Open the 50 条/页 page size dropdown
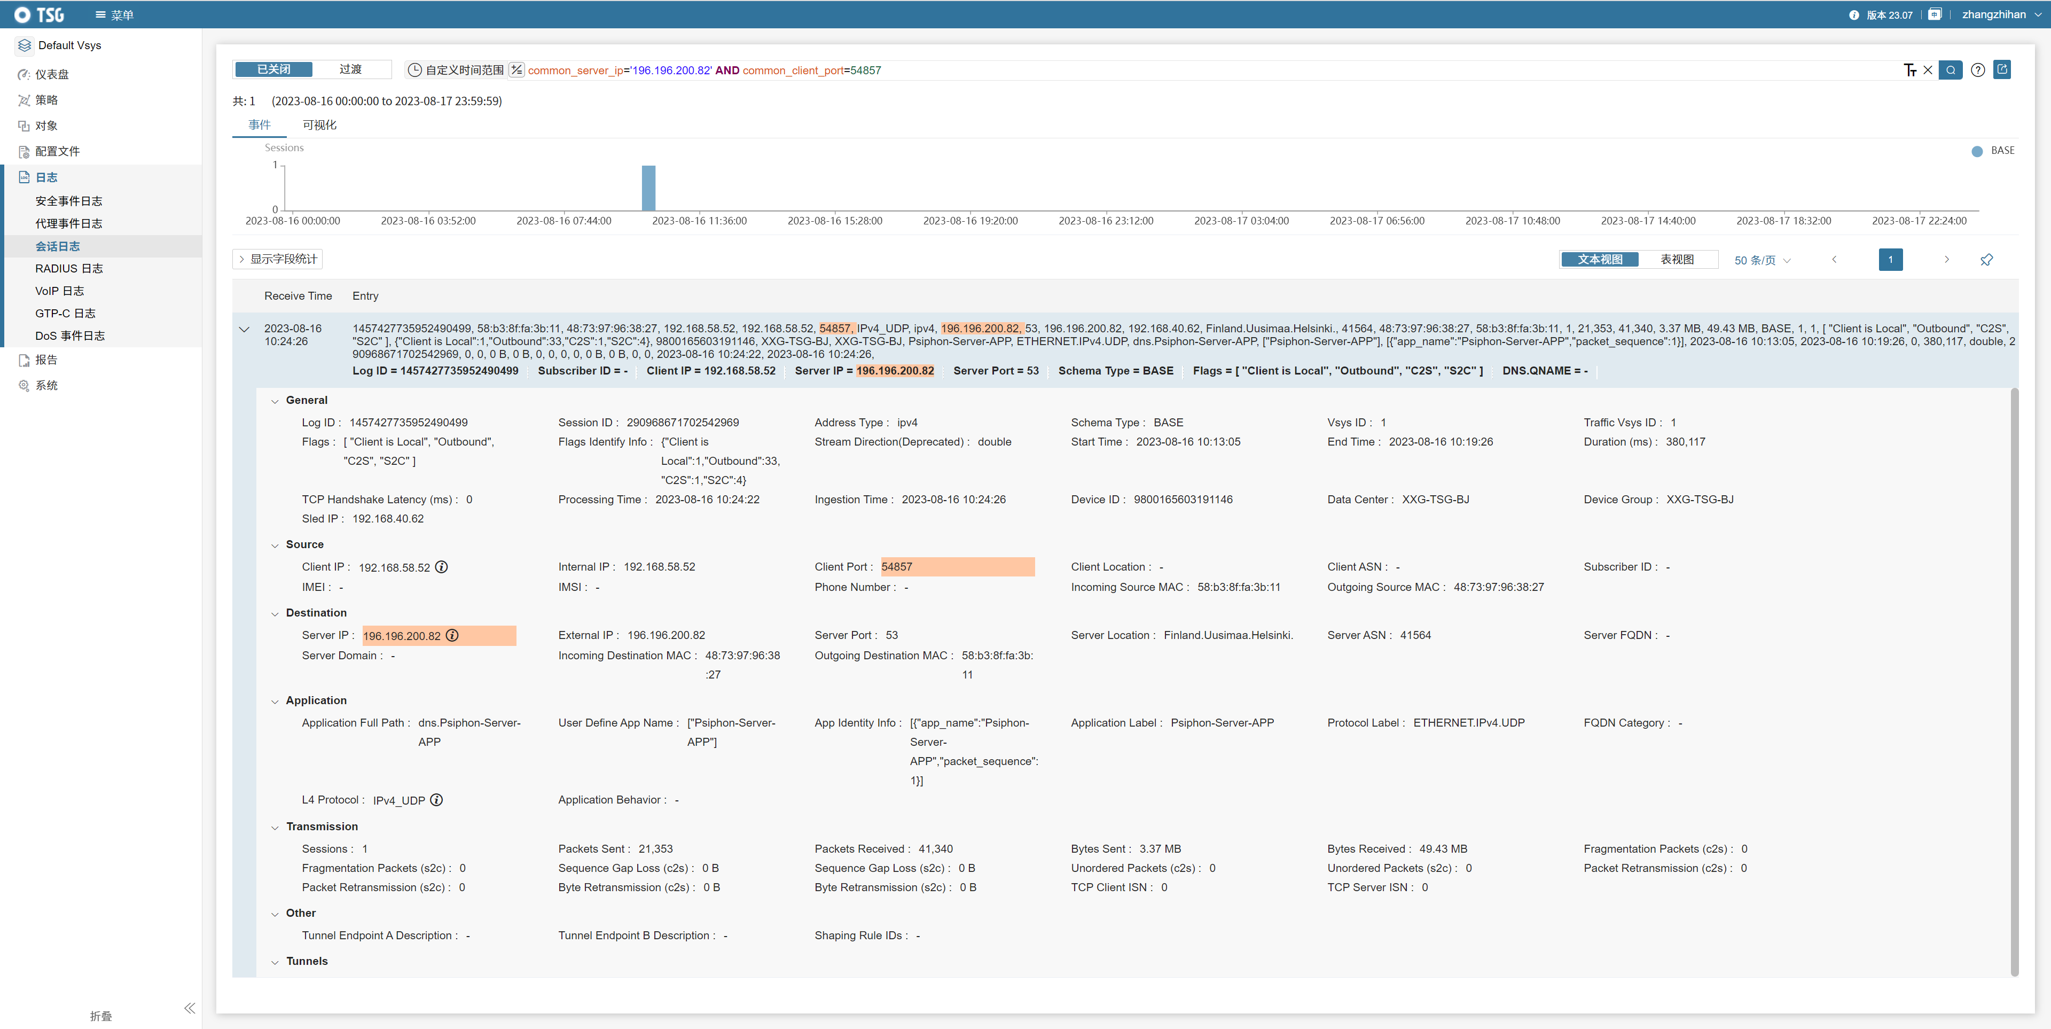The image size is (2051, 1029). coord(1762,260)
